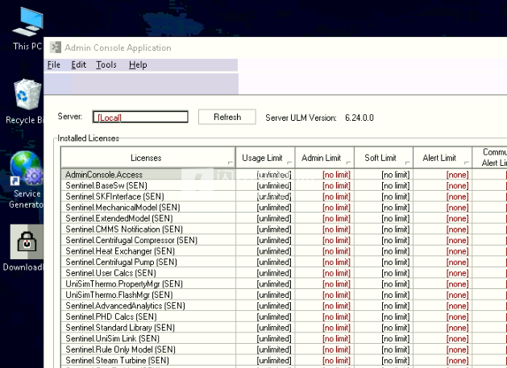
Task: Select the Sentinel.Centrifugal Compressor (SEN) license
Action: [148, 241]
